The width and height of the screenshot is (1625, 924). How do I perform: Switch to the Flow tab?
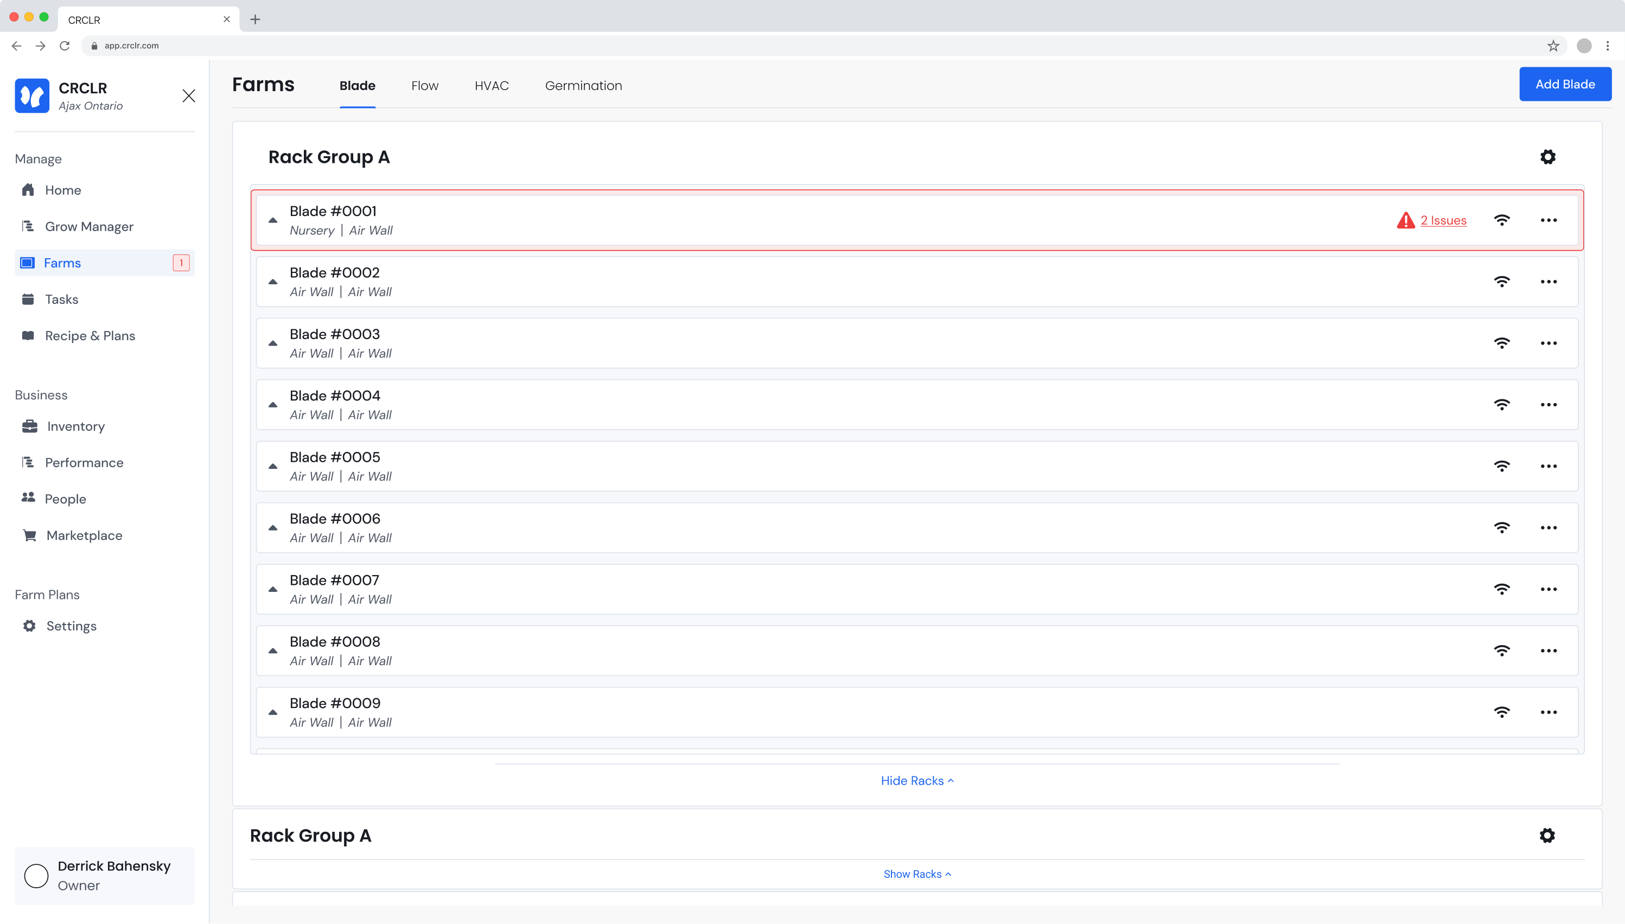click(424, 86)
